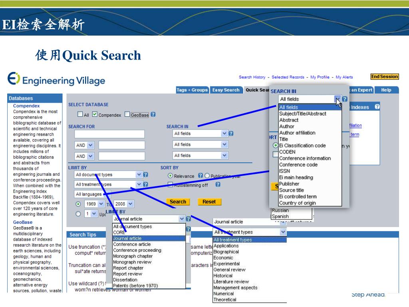Open help icon beside Journal article dropdown
The height and width of the screenshot is (307, 409).
189,219
